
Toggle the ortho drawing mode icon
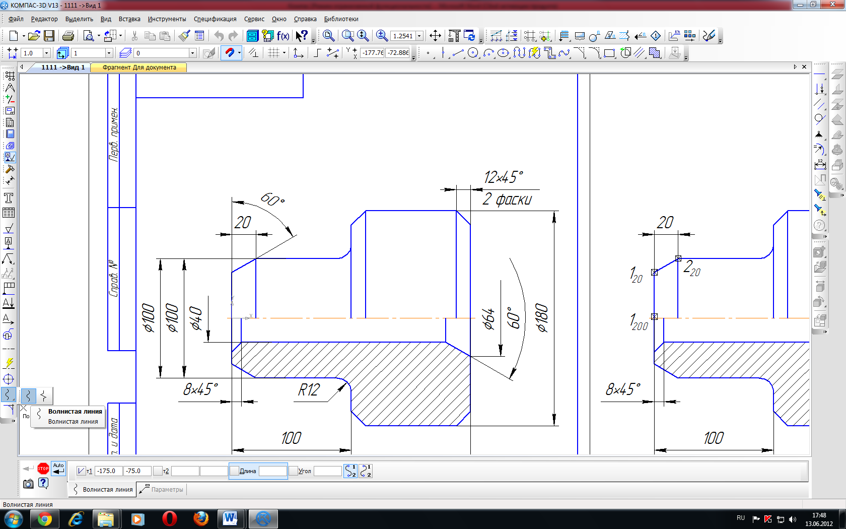click(317, 53)
